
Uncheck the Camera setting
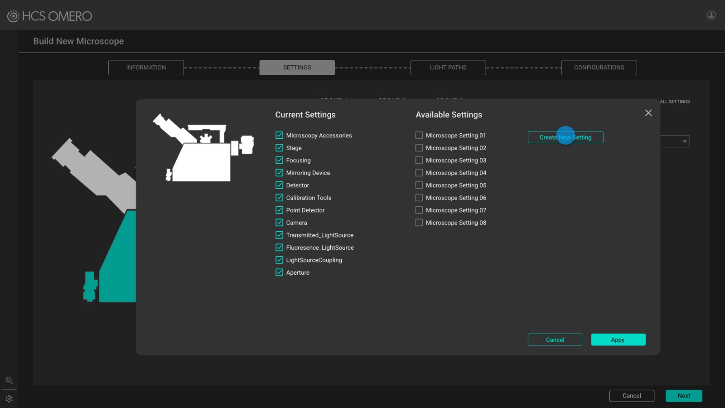click(x=279, y=223)
